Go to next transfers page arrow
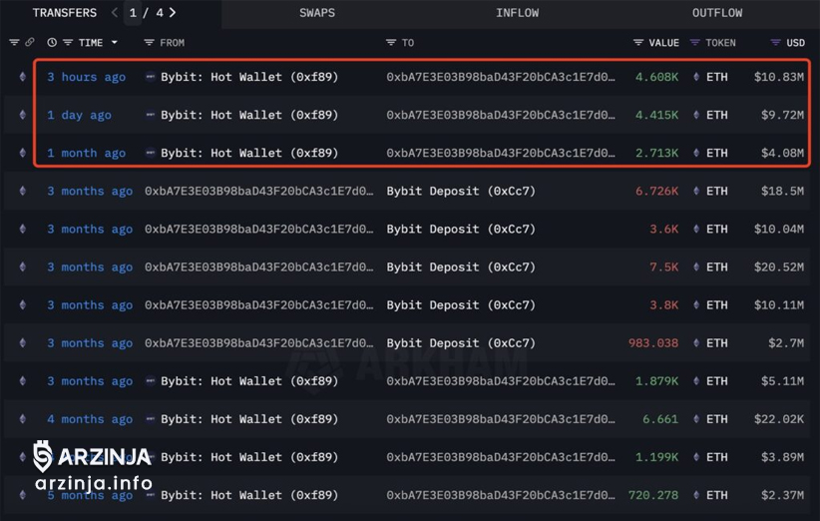This screenshot has width=820, height=521. 173,13
